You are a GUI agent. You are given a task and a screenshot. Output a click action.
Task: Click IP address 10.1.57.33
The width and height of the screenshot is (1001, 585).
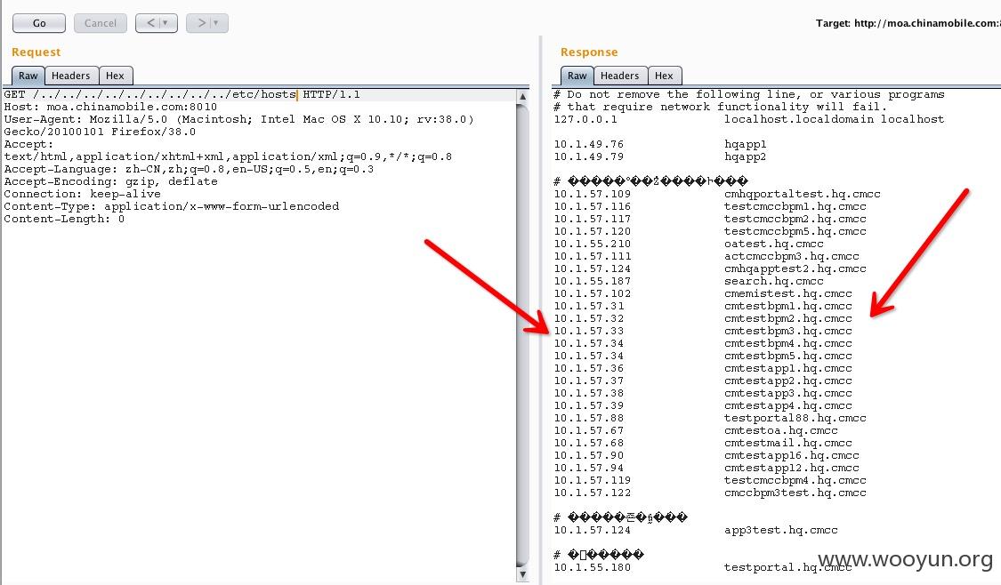589,331
